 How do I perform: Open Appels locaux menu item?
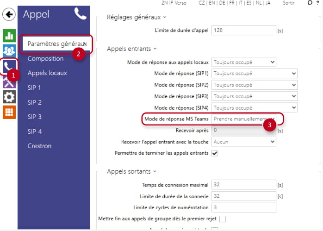[x=47, y=73]
